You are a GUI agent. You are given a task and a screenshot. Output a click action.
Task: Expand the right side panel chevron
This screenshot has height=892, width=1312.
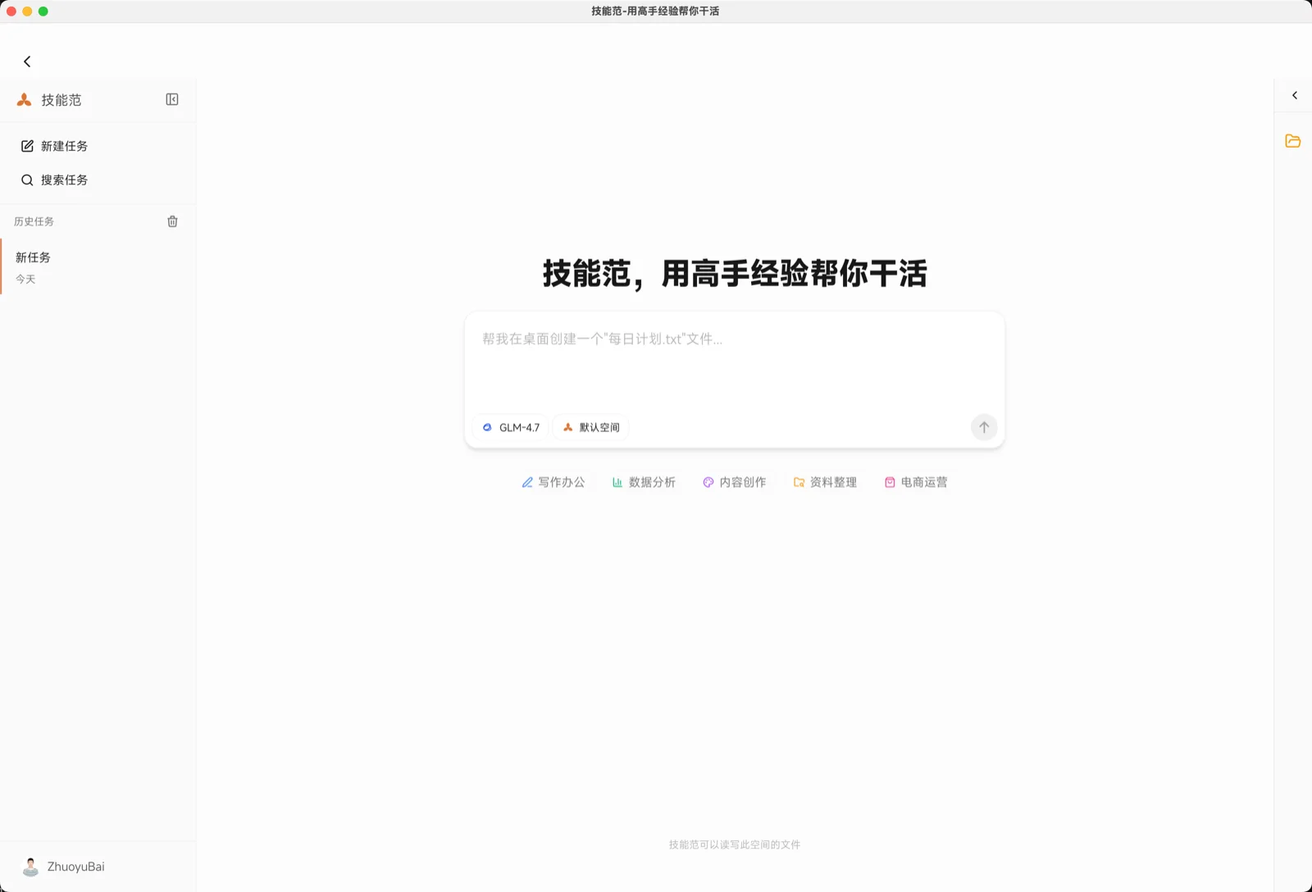1293,94
